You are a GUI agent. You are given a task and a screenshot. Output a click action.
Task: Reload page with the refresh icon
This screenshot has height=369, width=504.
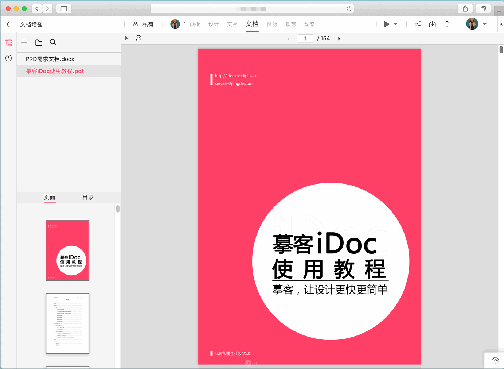349,8
